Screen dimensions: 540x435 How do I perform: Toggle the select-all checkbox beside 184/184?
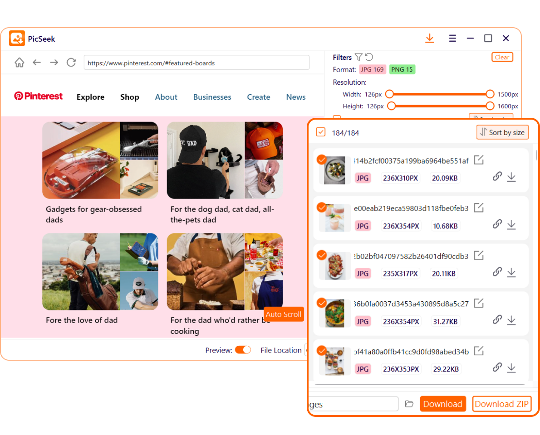pos(321,132)
